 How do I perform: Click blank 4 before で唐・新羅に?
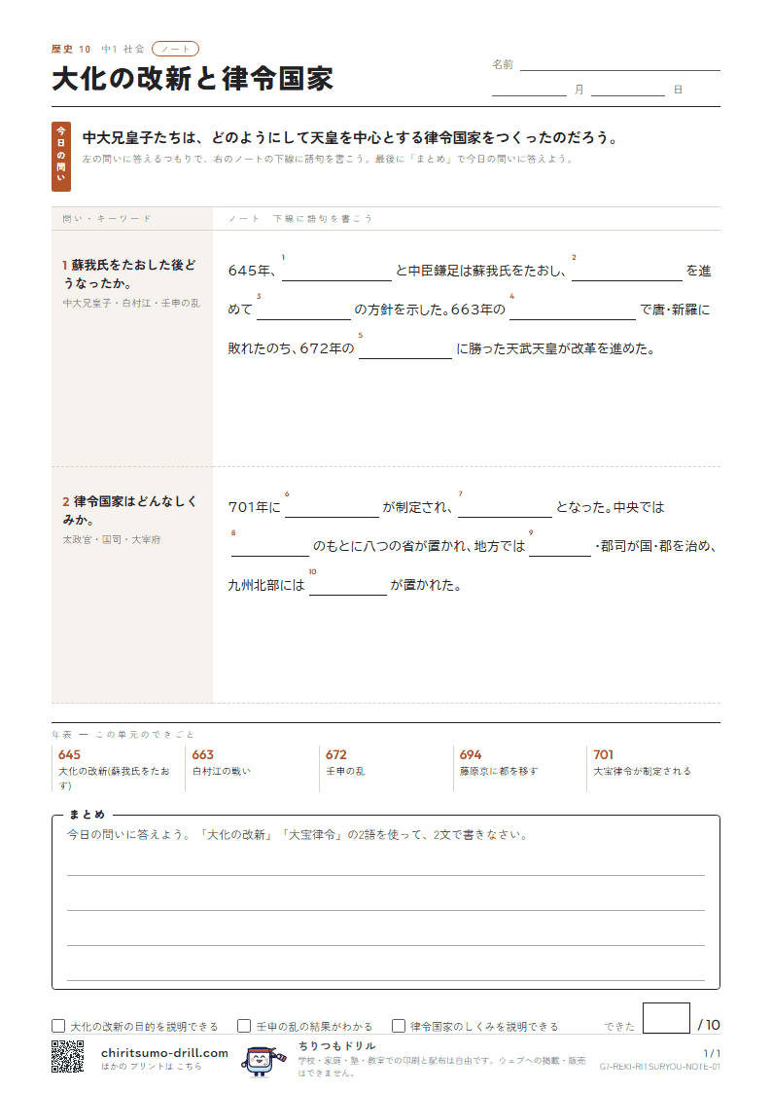[x=573, y=310]
